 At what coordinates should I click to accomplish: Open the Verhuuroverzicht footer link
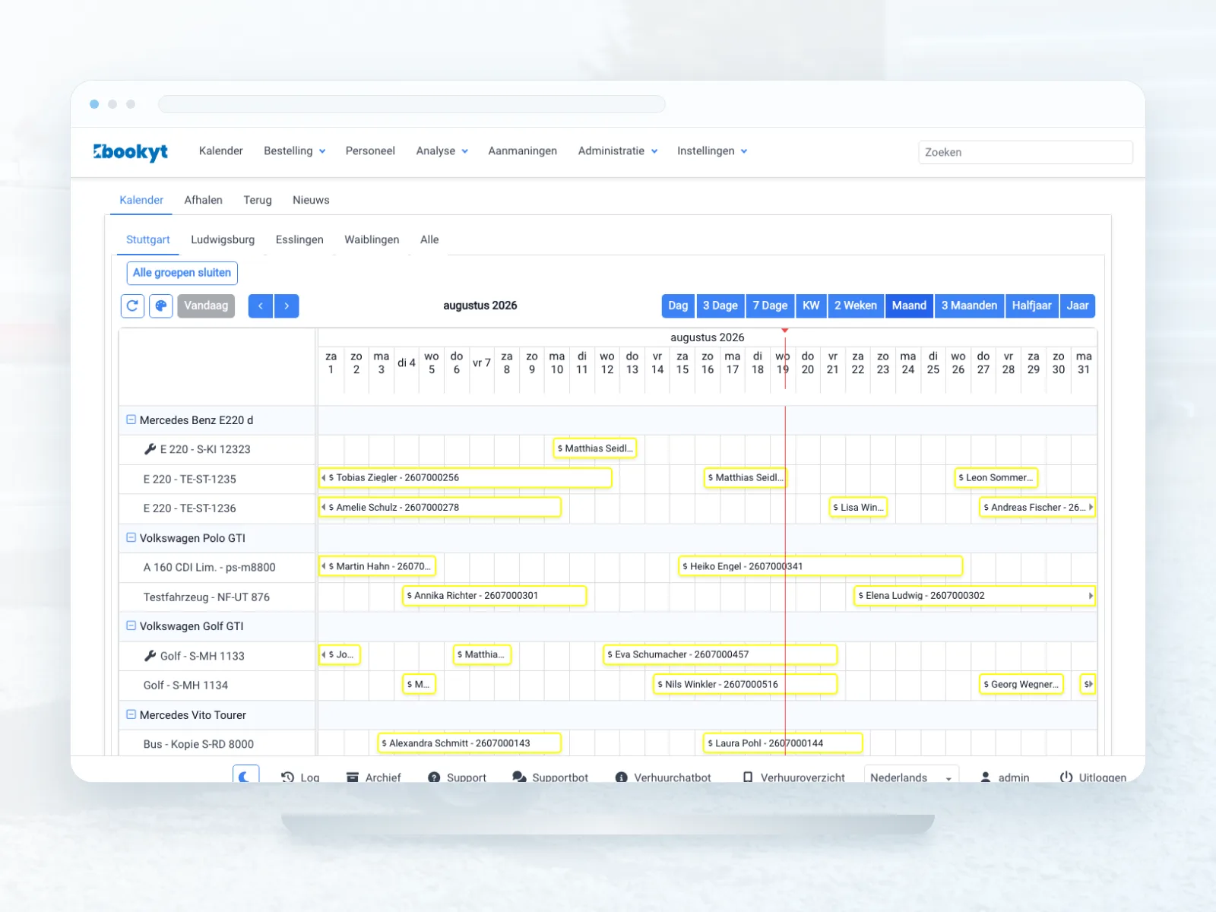click(x=793, y=777)
